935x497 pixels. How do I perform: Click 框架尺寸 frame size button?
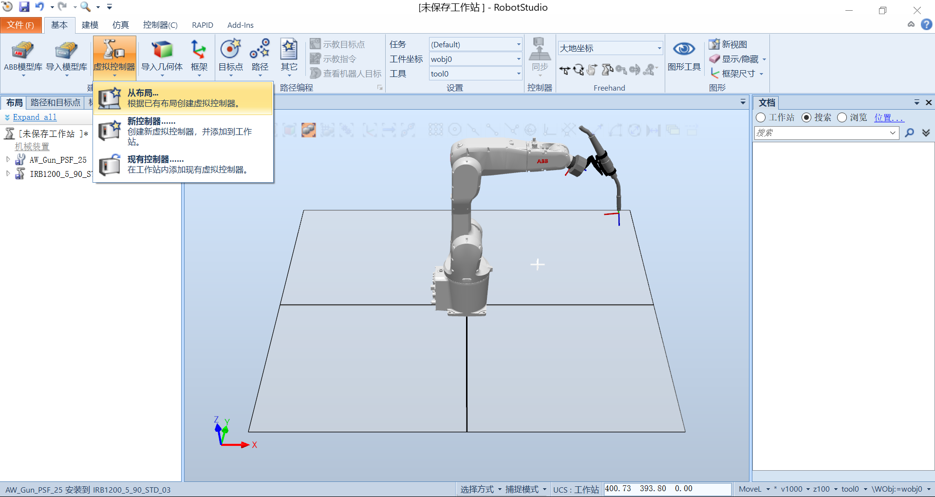(x=736, y=74)
